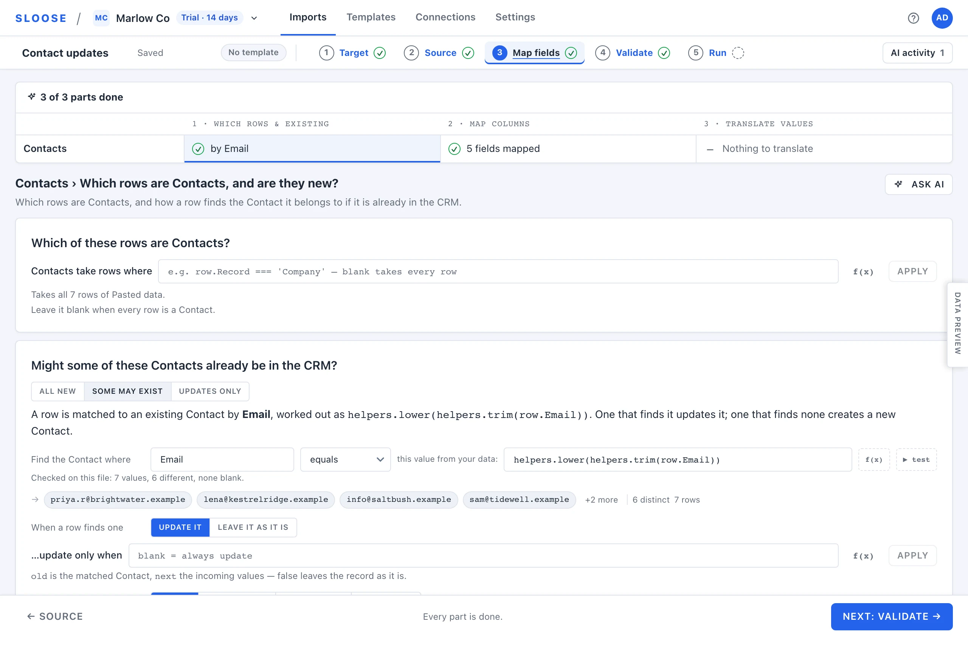Open f(x) editor for update only when

point(863,556)
